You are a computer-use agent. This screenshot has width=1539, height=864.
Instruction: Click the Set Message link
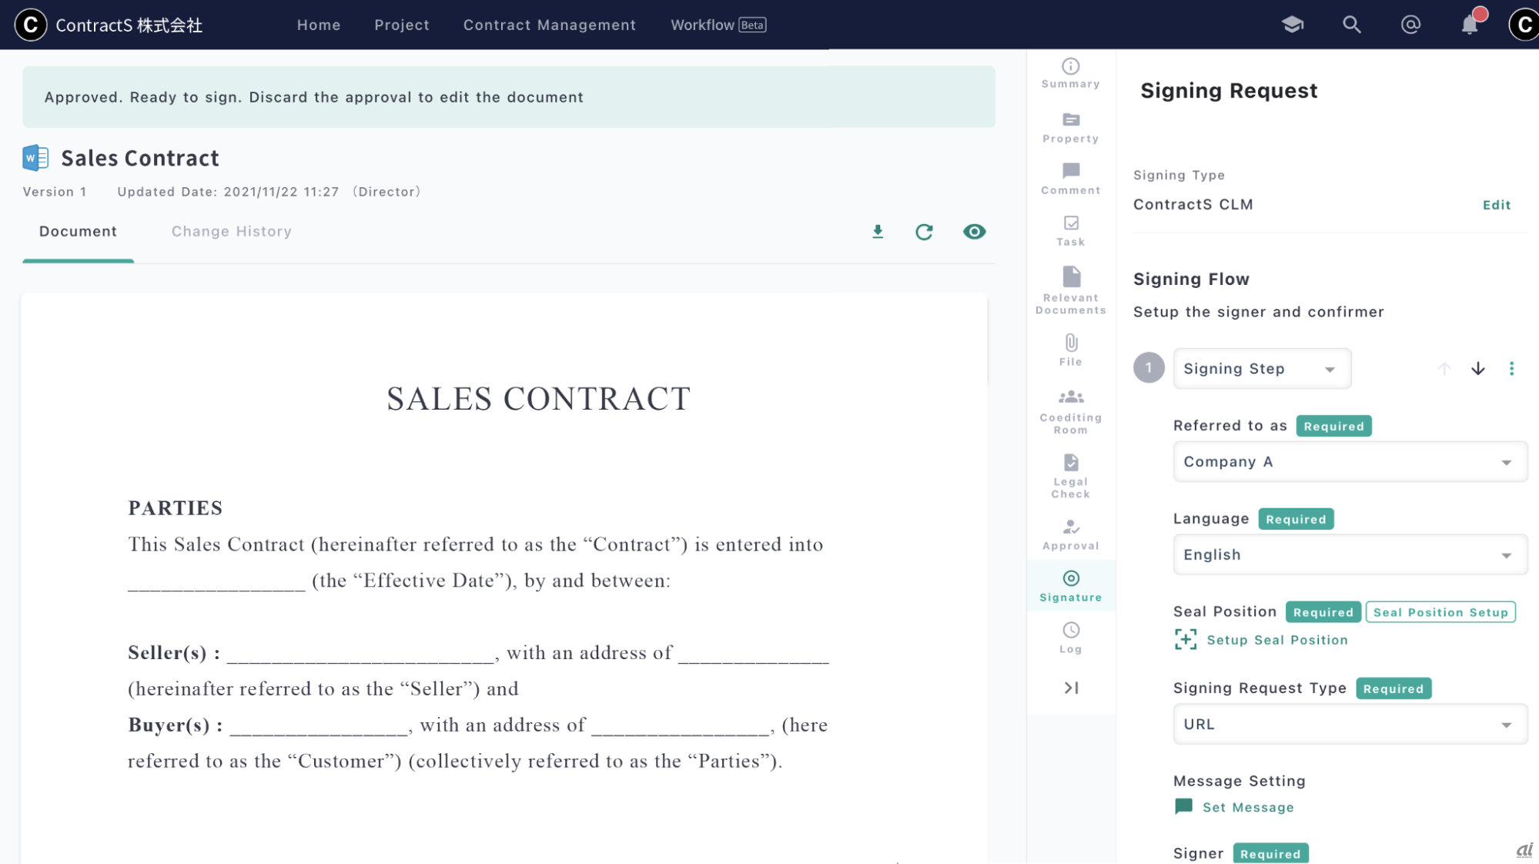pyautogui.click(x=1247, y=807)
